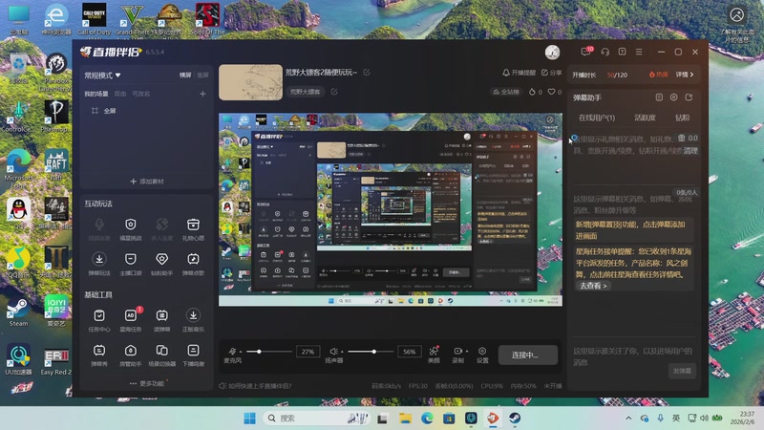Expand speaker device dropdown arrow
Image resolution: width=764 pixels, height=430 pixels.
click(342, 352)
